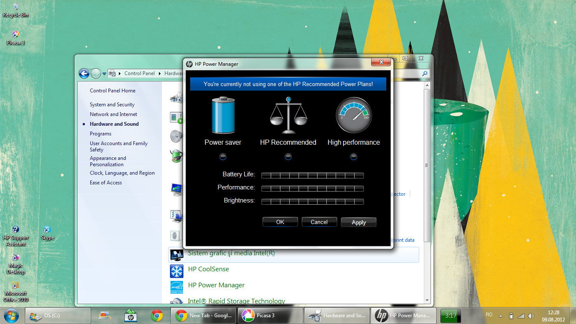The width and height of the screenshot is (576, 324).
Task: Open Sistem grafic și media Intel(R)
Action: point(231,253)
